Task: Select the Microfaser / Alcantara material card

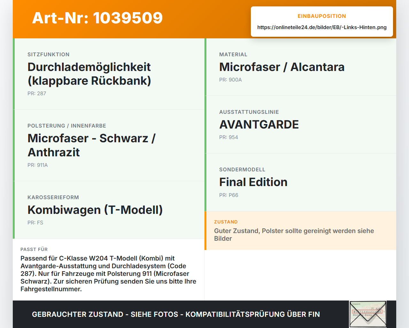Action: click(x=300, y=67)
